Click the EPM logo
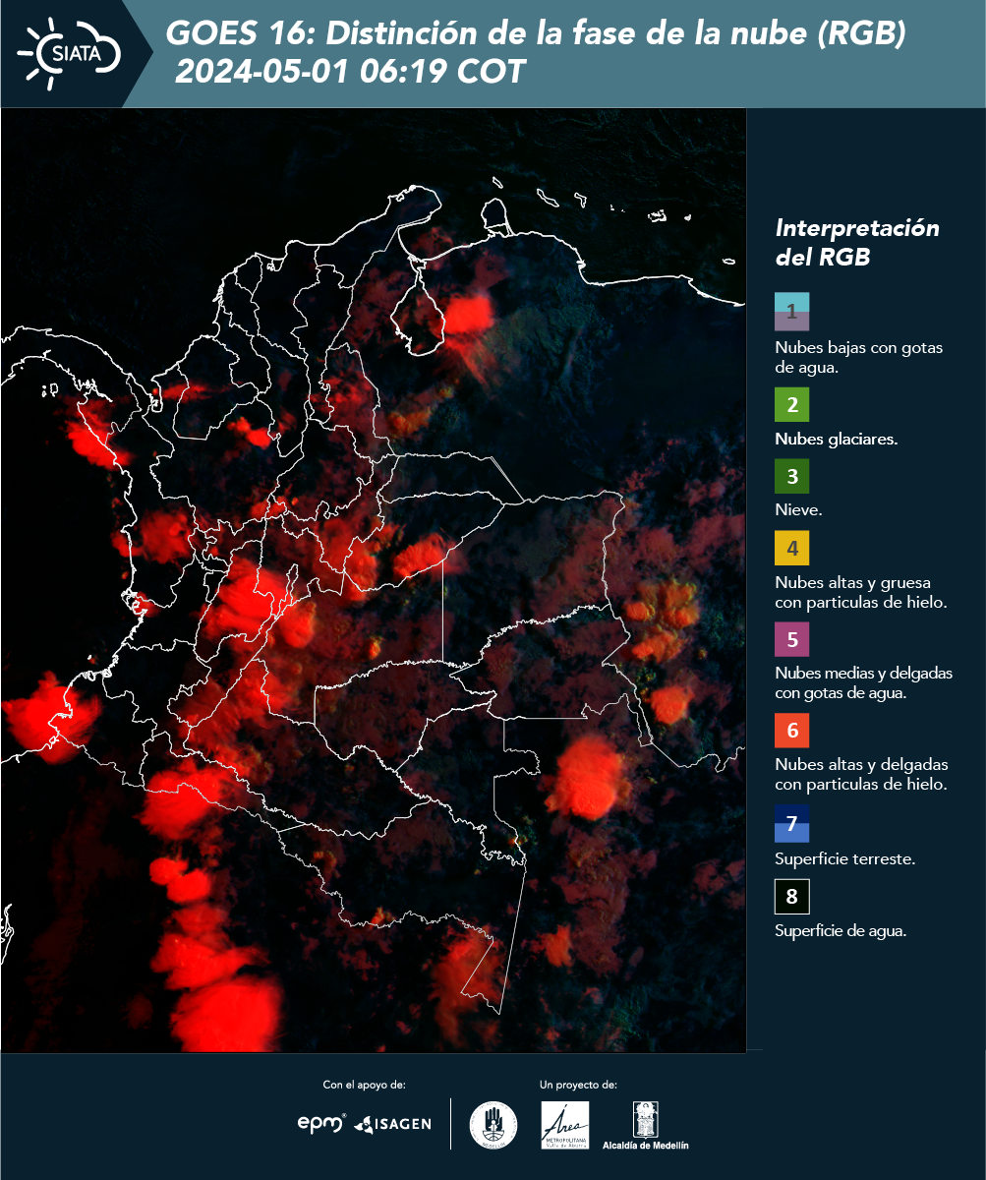 (321, 1123)
